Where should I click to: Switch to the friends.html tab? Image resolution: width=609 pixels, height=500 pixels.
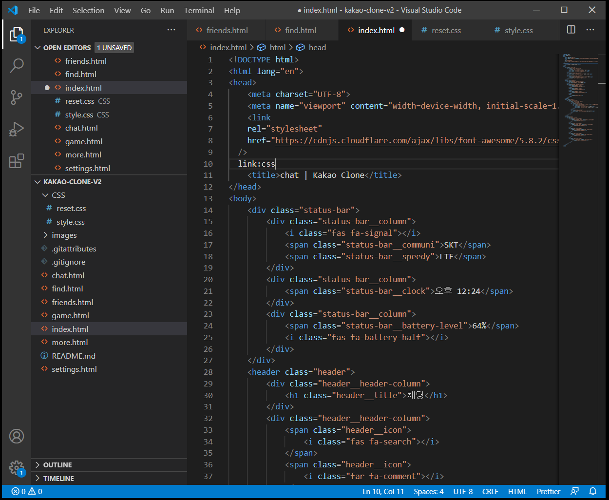[227, 30]
